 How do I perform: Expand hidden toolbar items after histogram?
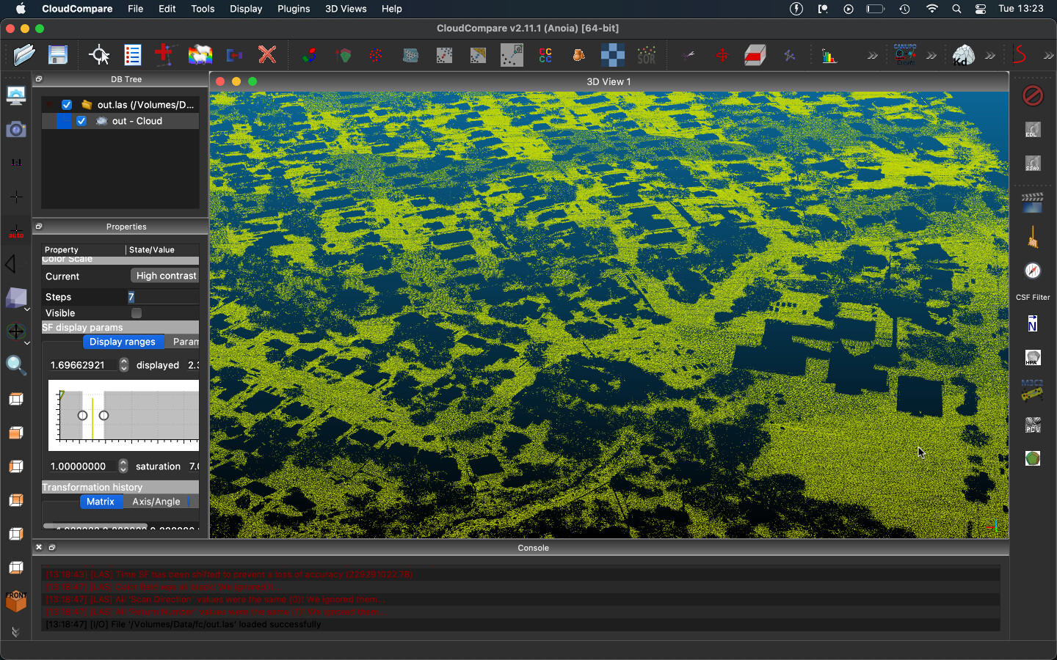point(872,56)
